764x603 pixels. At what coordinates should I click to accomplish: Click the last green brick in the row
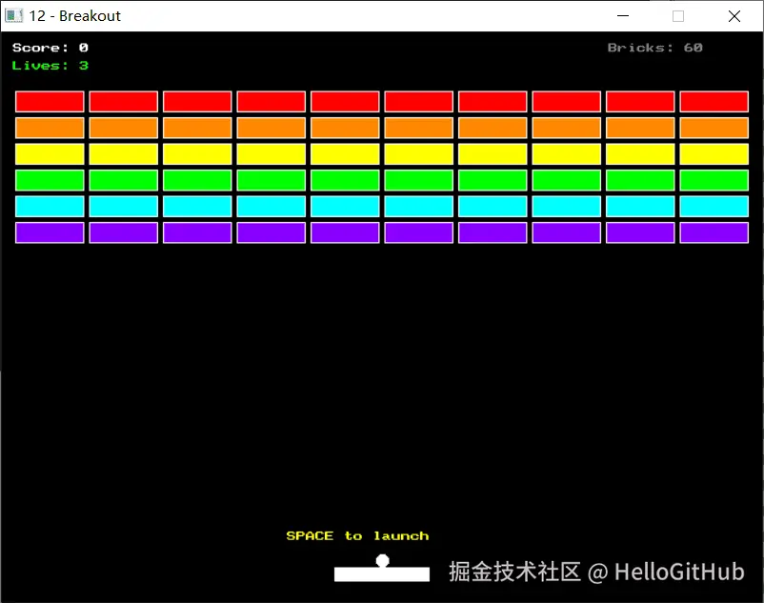[714, 180]
